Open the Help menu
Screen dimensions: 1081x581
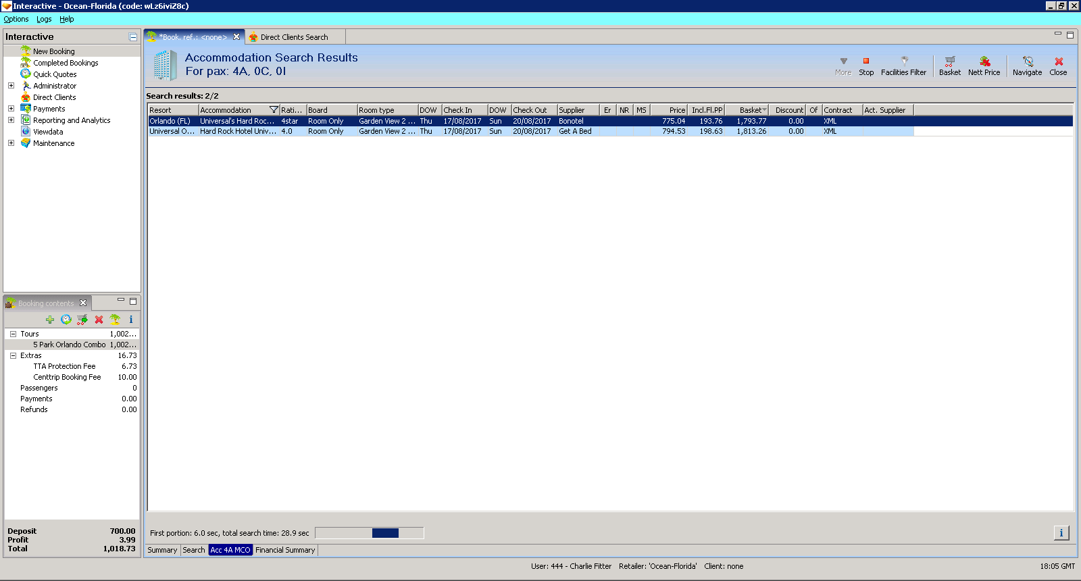pyautogui.click(x=66, y=19)
